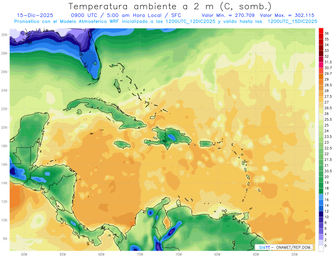This screenshot has width=334, height=258.
Task: Click the legend value "6"
Action: [x=326, y=228]
